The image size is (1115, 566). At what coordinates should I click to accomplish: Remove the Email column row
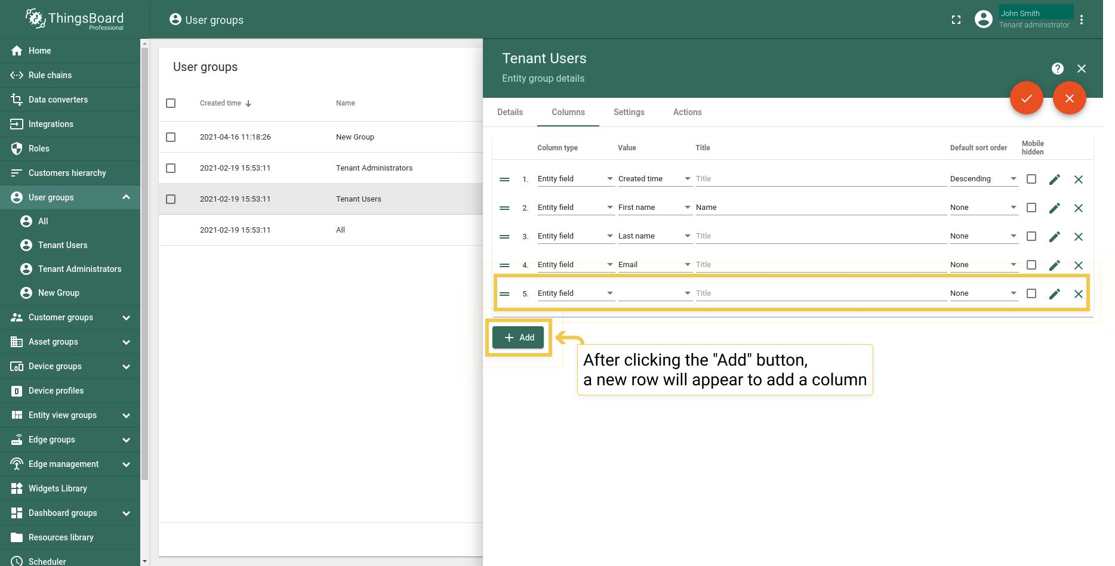[1078, 265]
